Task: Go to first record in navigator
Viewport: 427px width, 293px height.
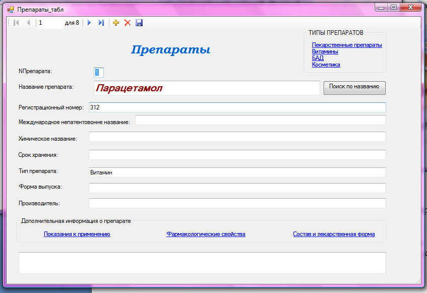Action: [x=16, y=23]
